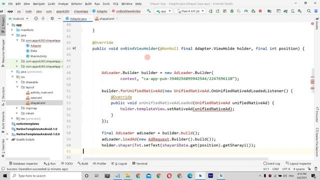
Task: Hide the Project panel with minus icon
Action: 59,18
